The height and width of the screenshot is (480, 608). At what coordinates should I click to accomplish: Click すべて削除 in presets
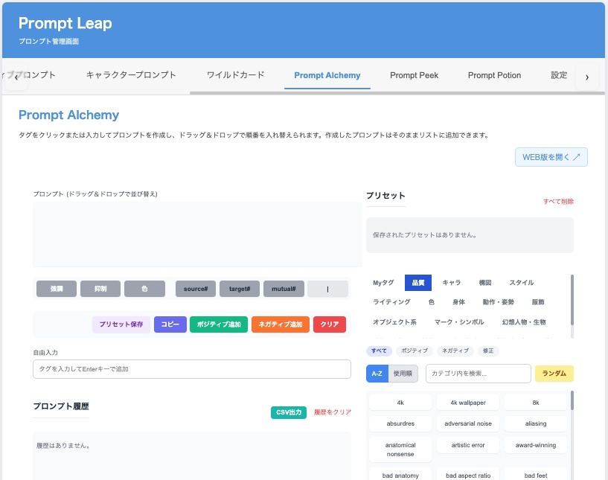(558, 202)
